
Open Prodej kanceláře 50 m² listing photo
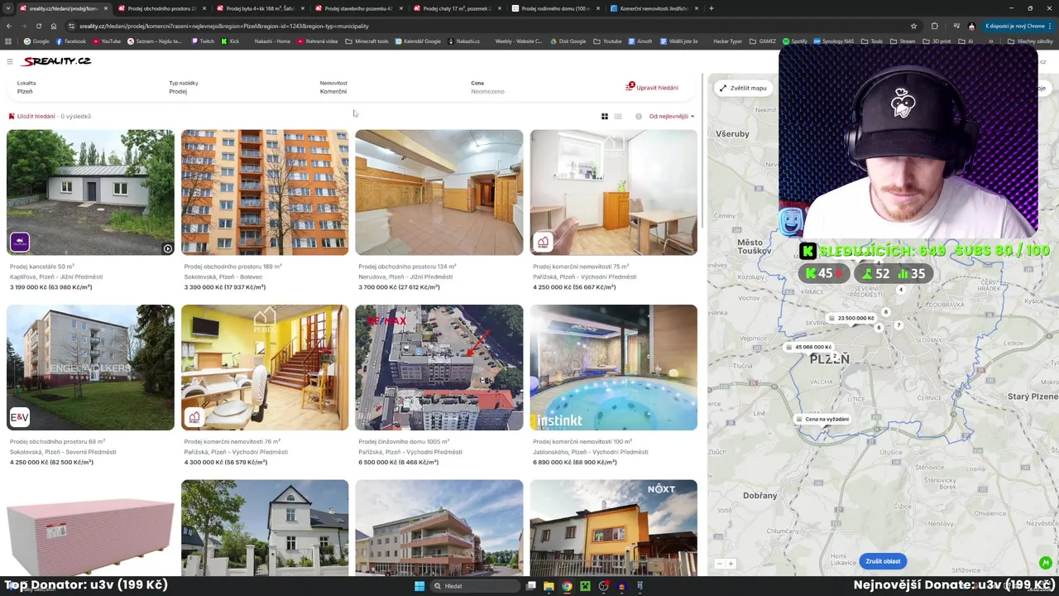(90, 192)
